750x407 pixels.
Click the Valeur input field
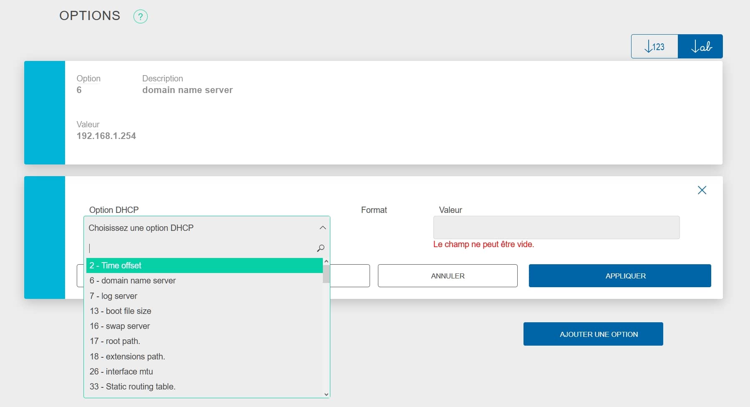click(556, 228)
